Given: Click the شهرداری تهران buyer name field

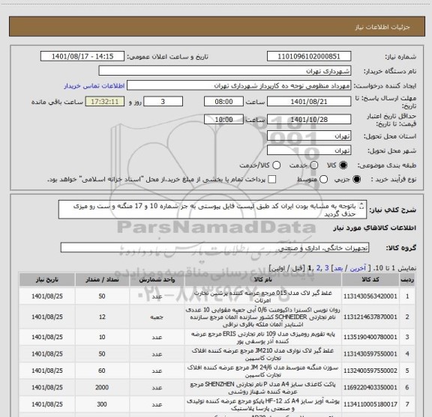Looking at the screenshot, I should (x=225, y=71).
